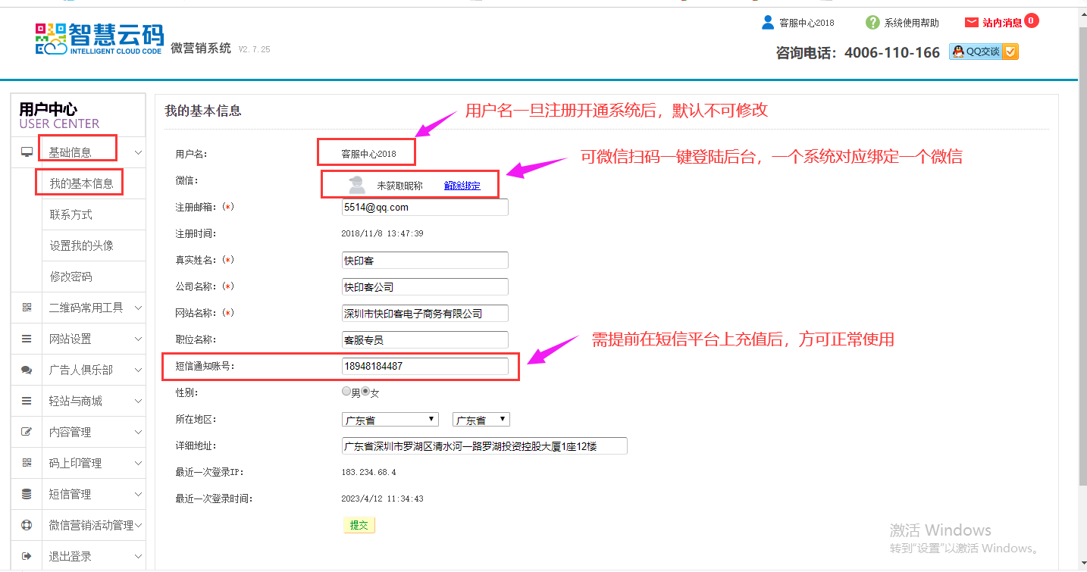Click the 解除绑定 WeChat unbind link
1087x572 pixels.
coord(462,186)
